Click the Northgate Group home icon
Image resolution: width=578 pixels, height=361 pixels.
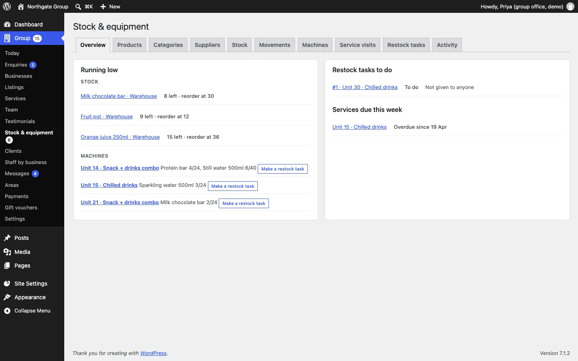(x=21, y=6)
